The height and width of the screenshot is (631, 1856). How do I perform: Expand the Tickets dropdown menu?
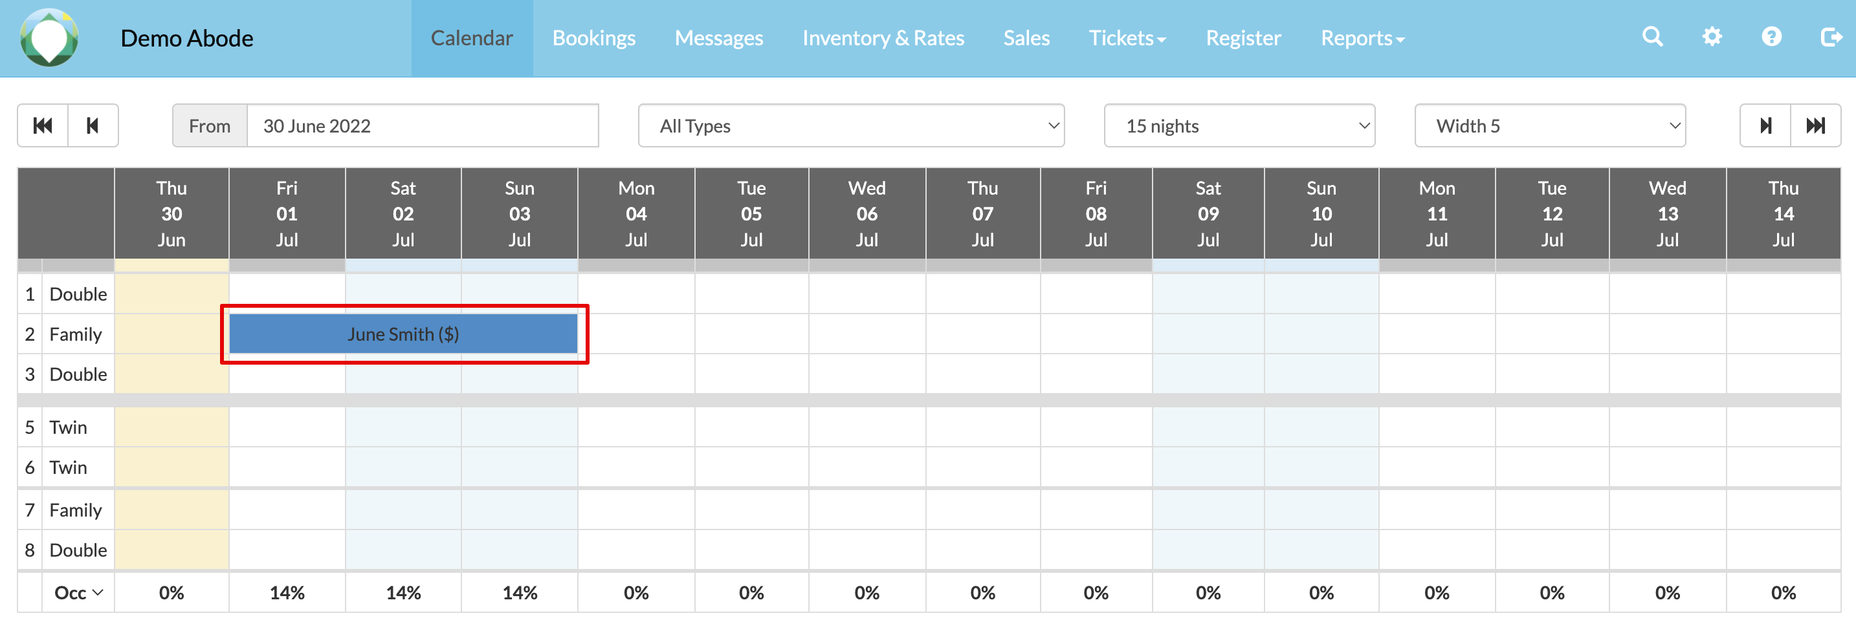[1127, 38]
